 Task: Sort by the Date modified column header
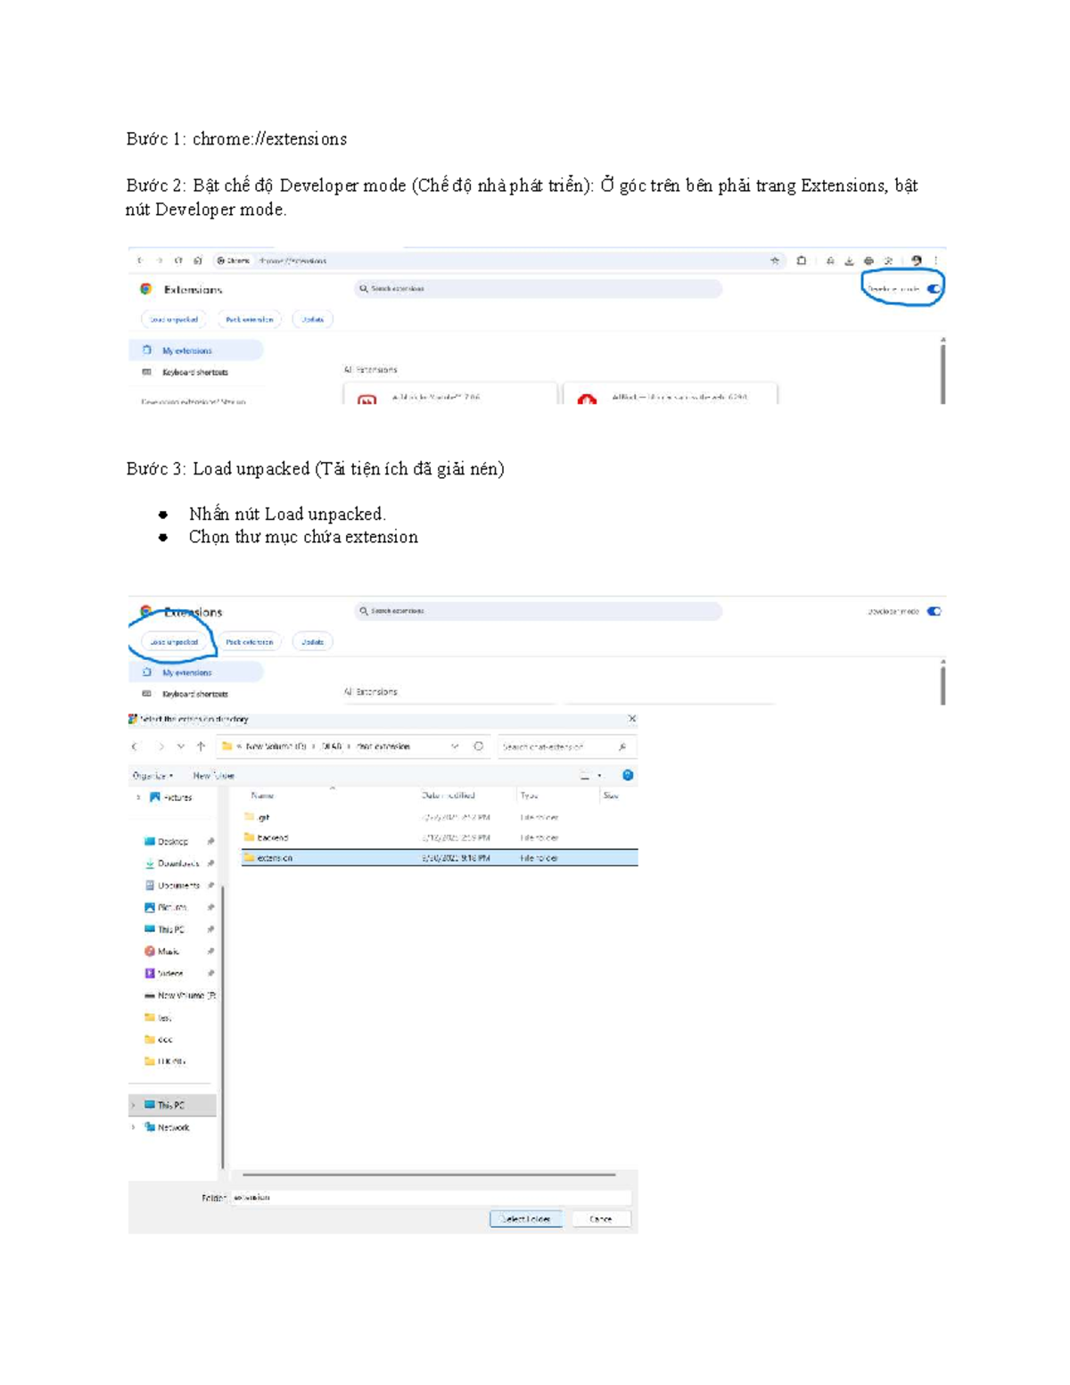point(449,796)
